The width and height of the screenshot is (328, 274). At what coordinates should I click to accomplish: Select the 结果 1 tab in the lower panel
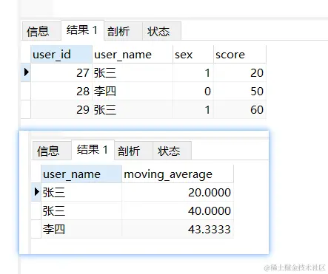pos(93,150)
